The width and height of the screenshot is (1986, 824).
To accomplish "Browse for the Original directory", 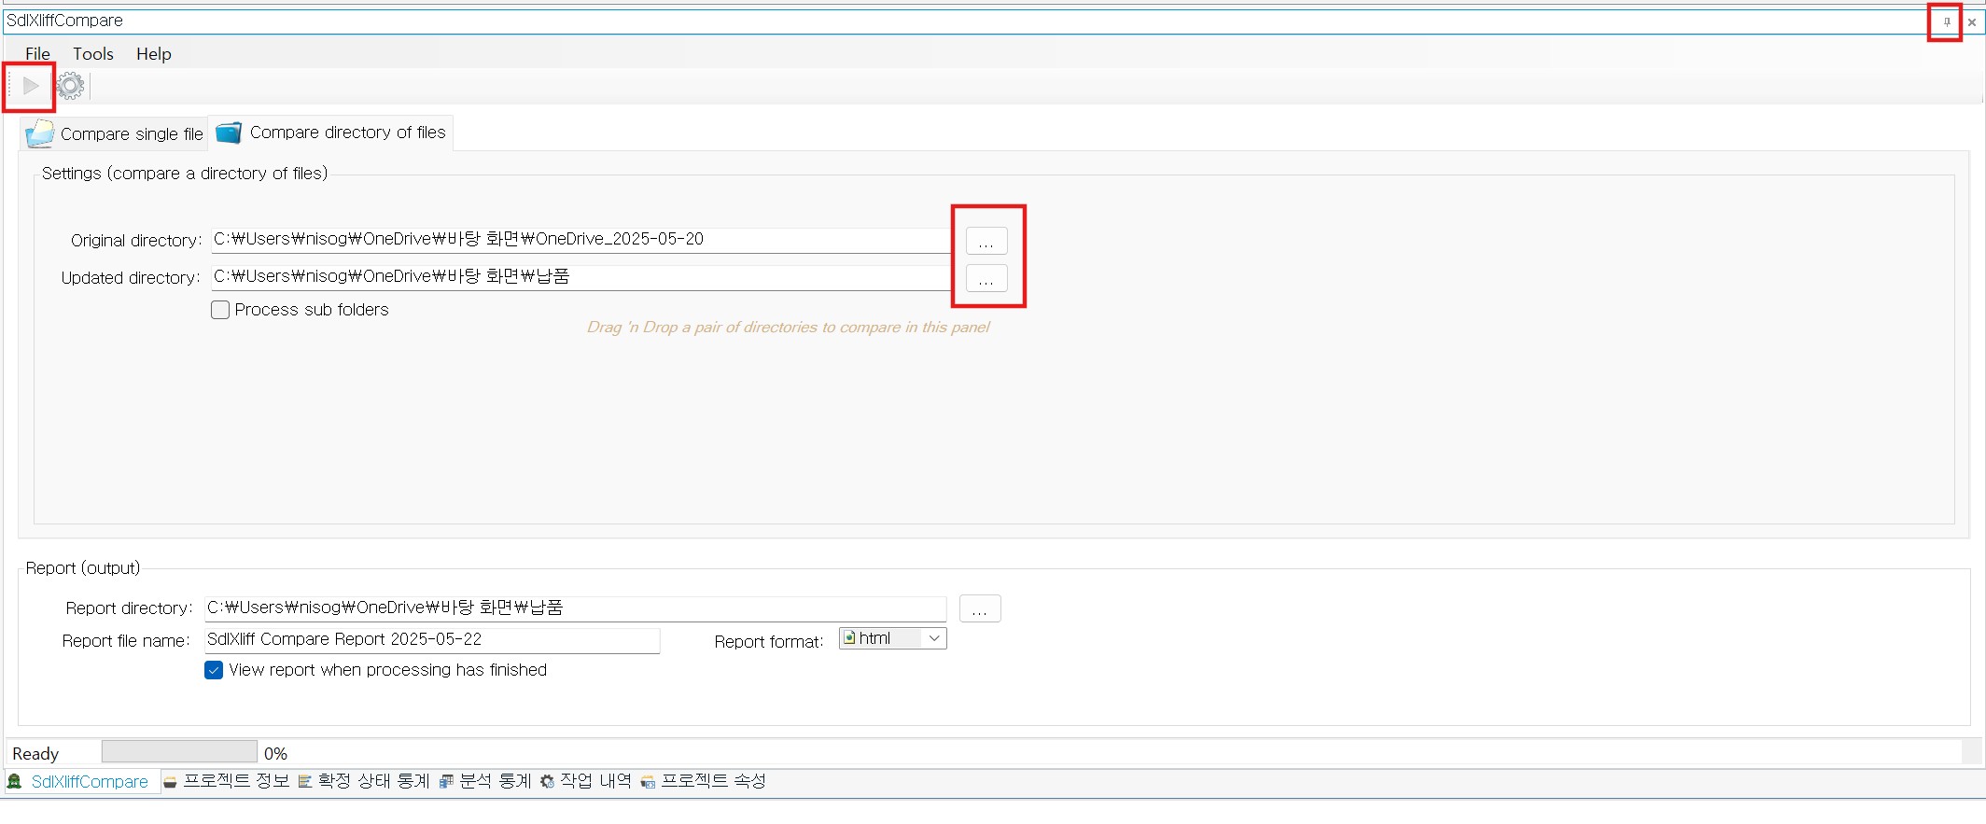I will click(986, 241).
